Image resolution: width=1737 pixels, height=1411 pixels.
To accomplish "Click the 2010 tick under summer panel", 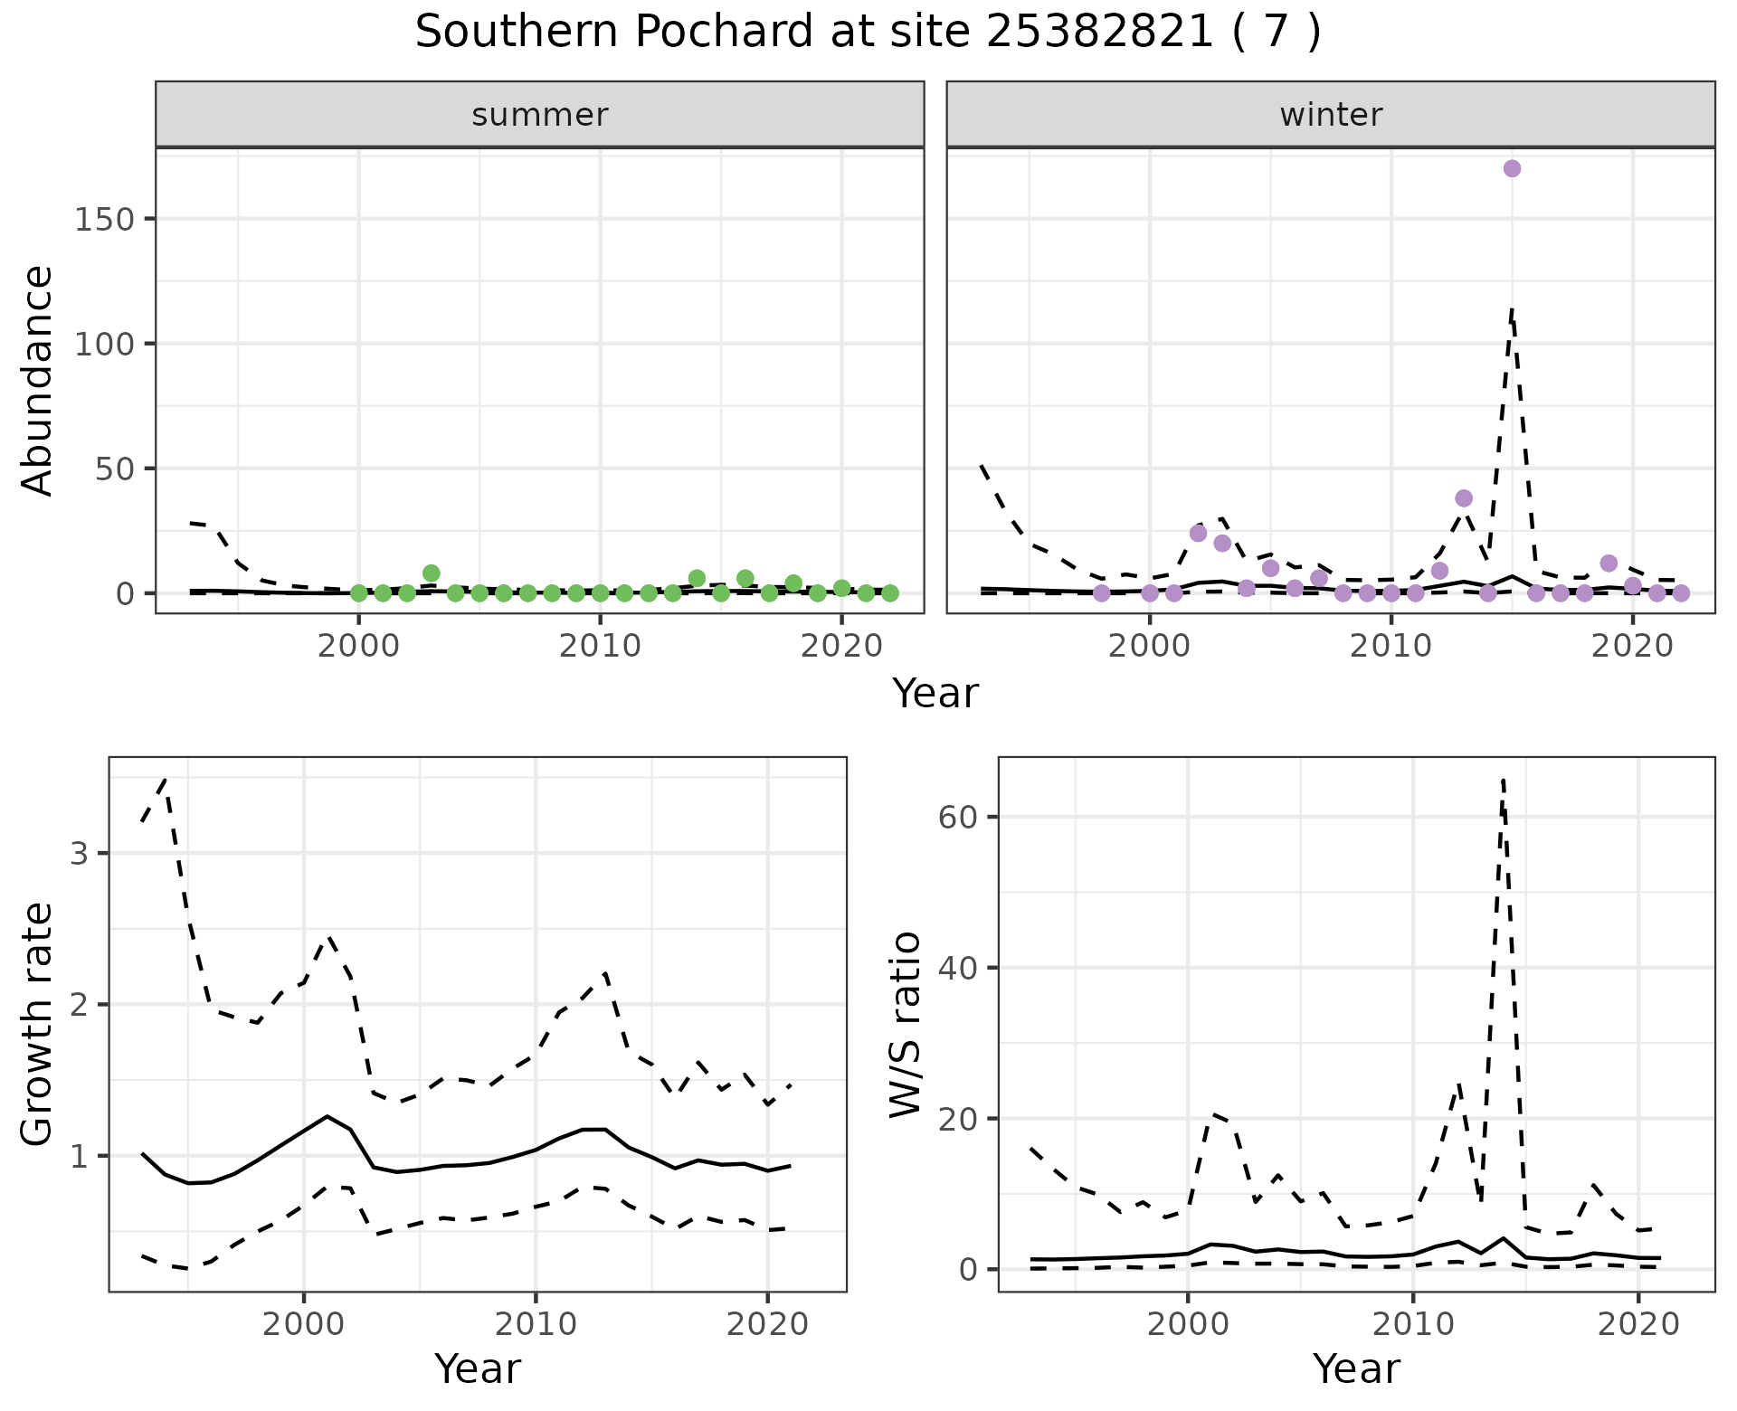I will [600, 647].
